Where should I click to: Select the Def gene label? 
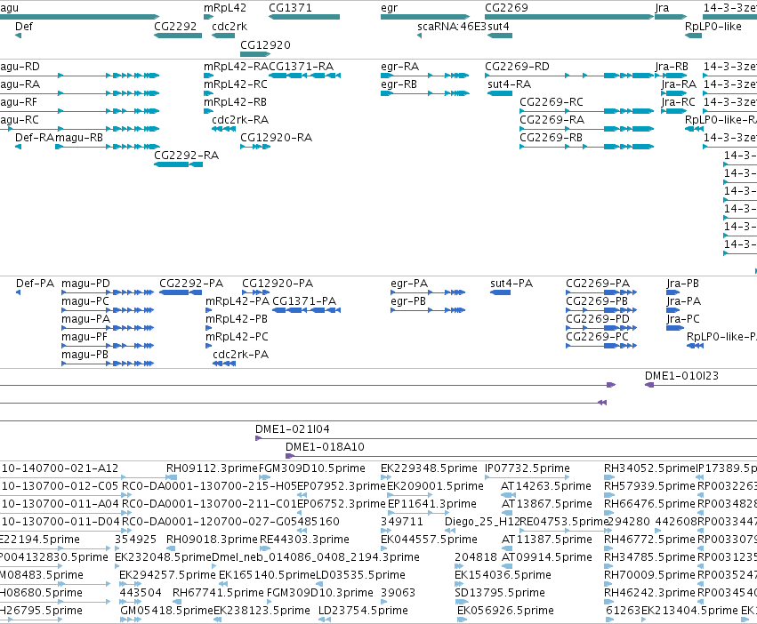point(24,27)
